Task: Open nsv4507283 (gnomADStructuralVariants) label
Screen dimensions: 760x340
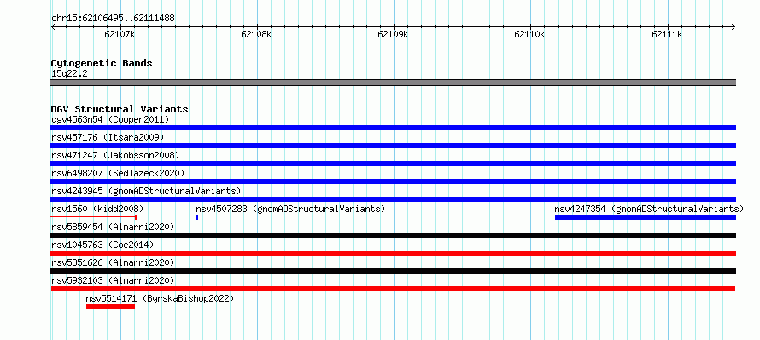Action: (290, 209)
